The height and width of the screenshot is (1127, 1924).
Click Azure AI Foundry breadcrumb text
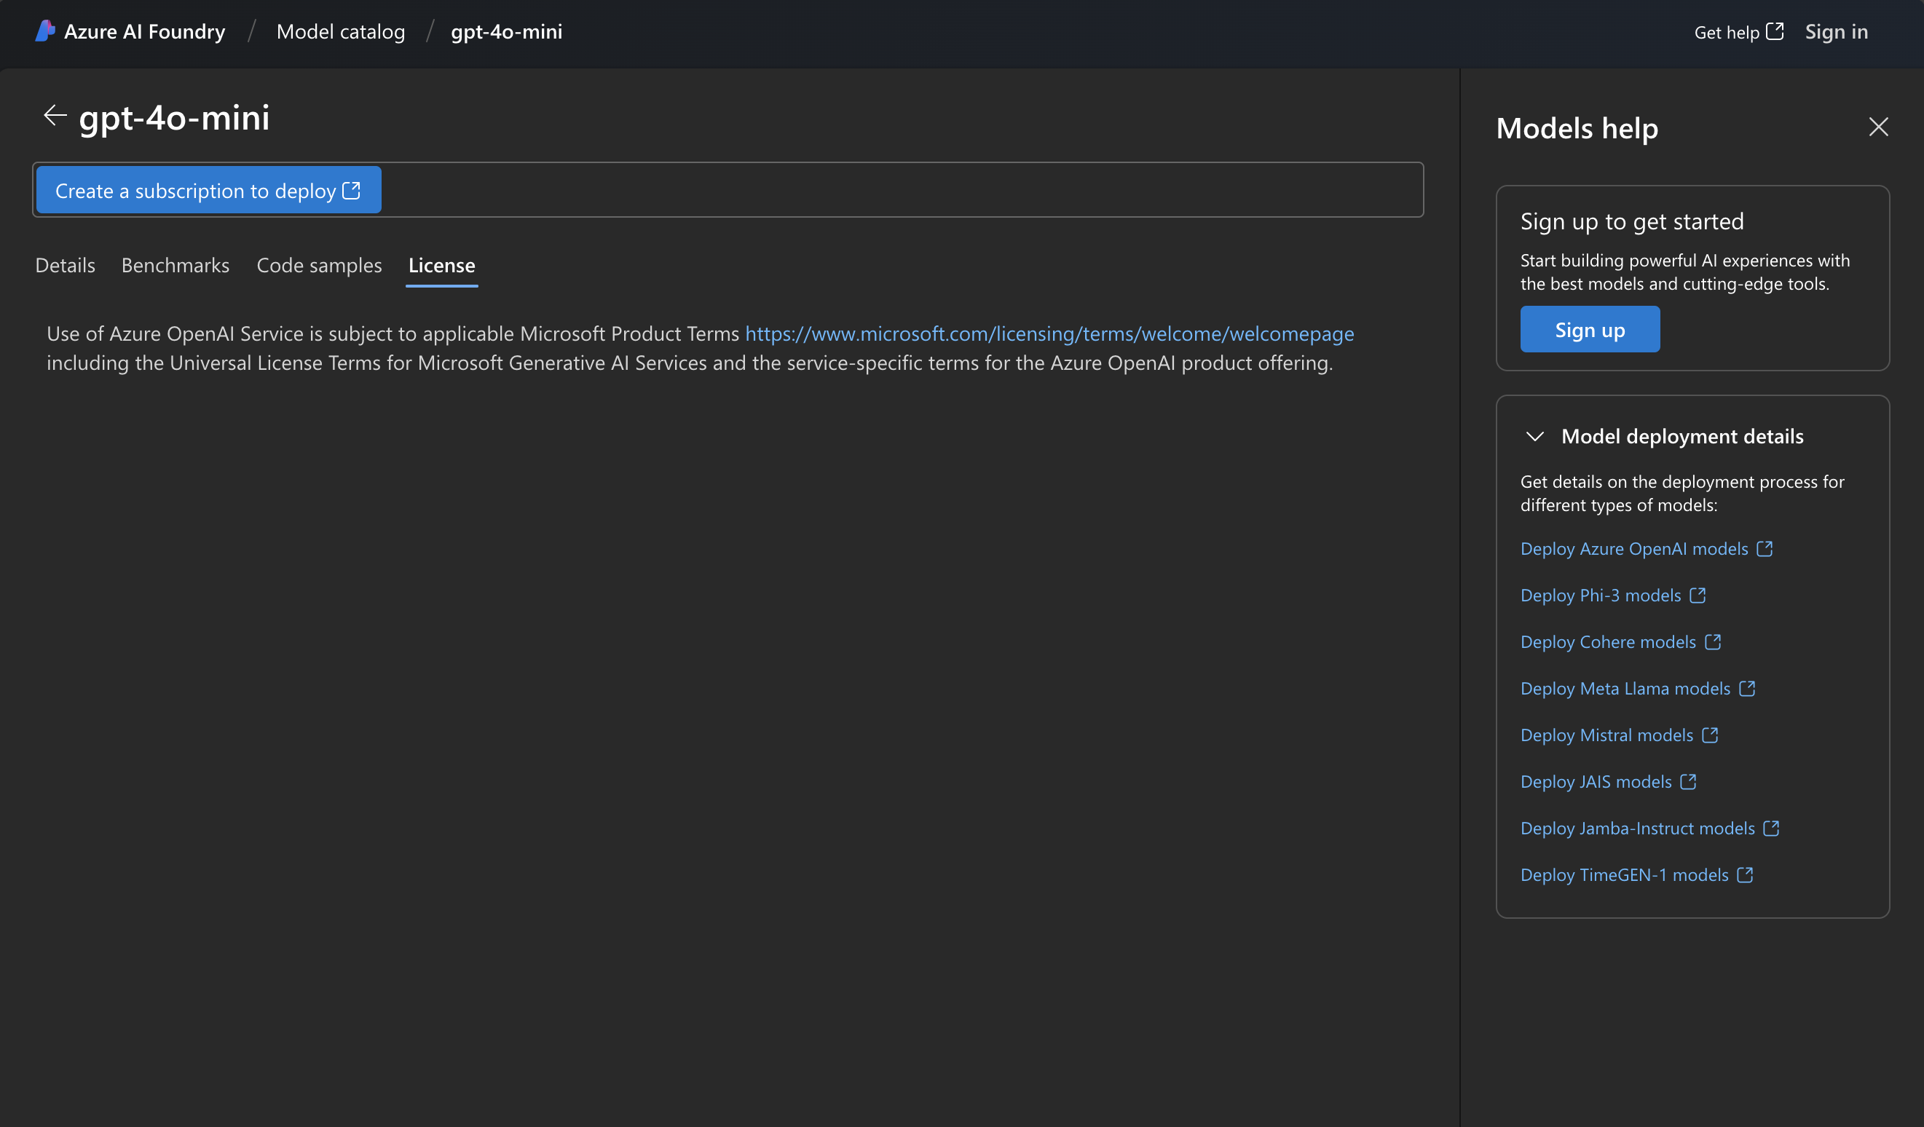click(144, 31)
